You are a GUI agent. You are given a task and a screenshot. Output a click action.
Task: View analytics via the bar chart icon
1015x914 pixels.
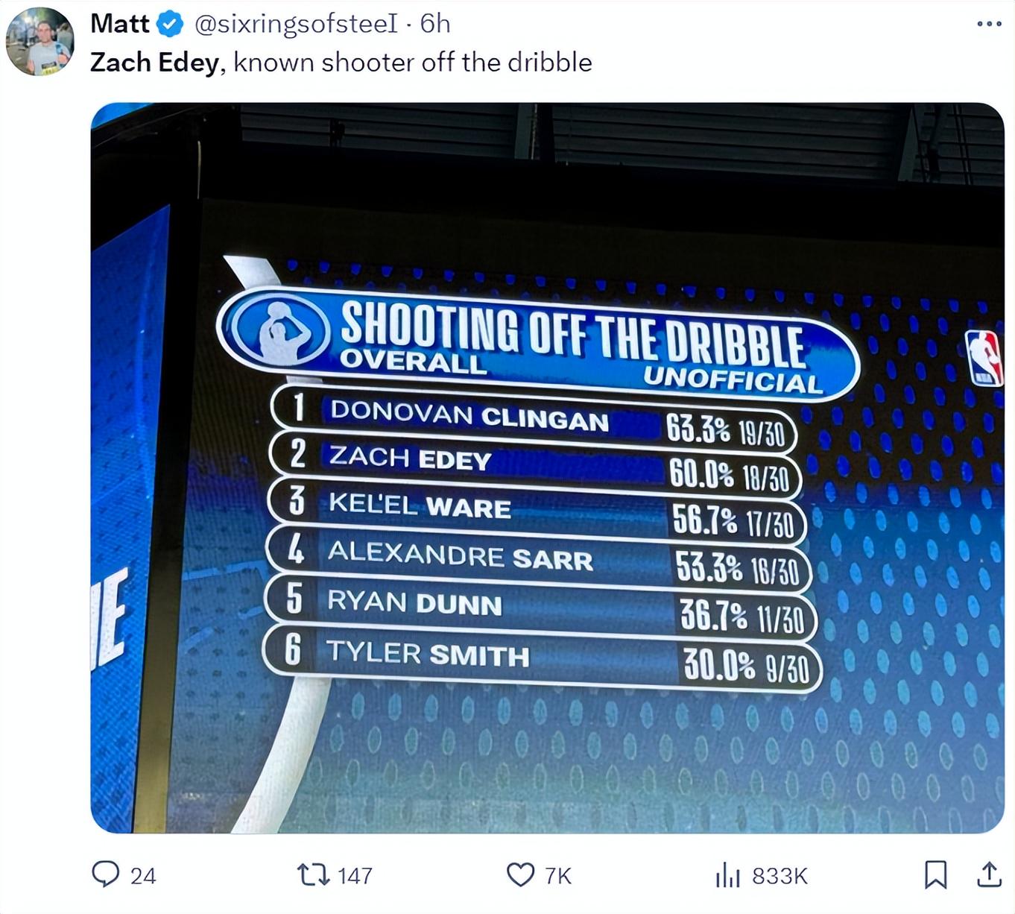click(728, 874)
